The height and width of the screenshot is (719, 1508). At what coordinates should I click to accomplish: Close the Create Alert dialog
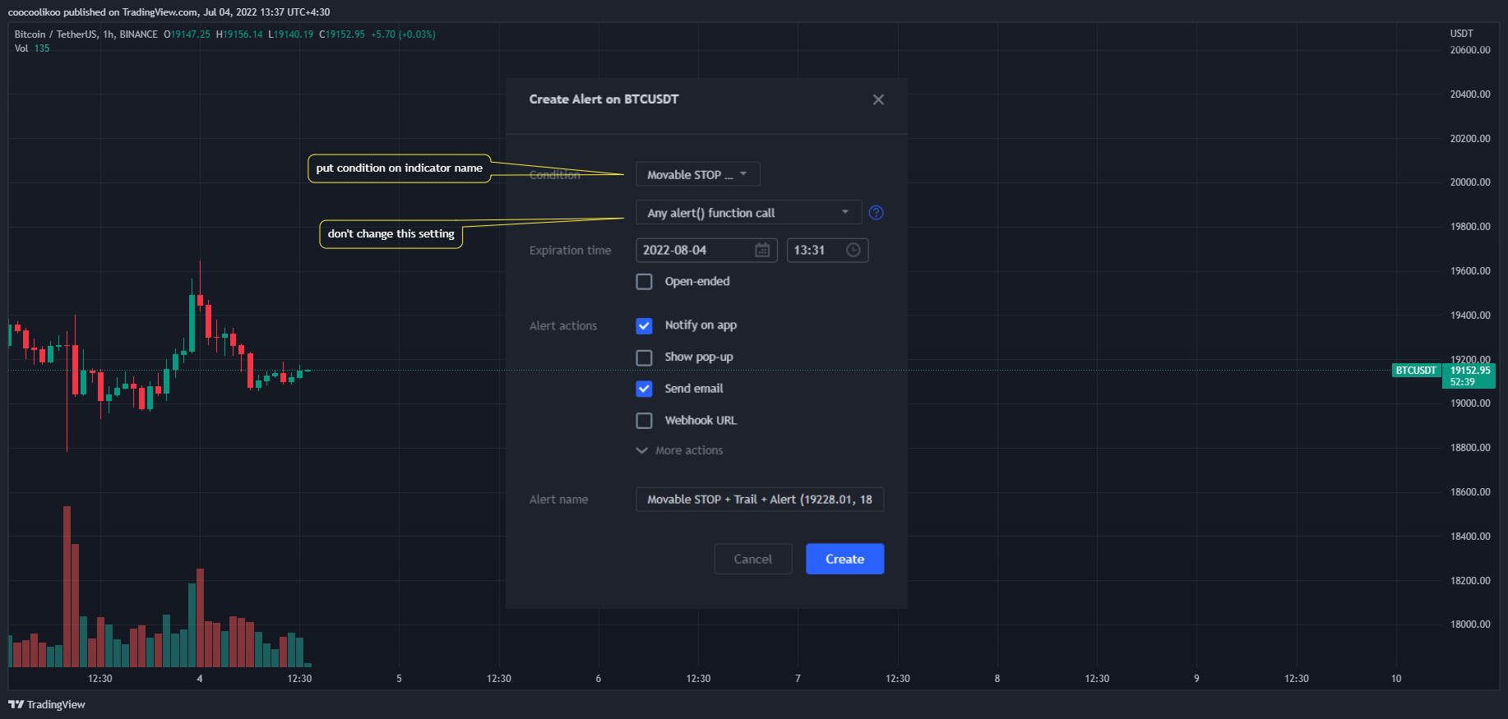878,99
